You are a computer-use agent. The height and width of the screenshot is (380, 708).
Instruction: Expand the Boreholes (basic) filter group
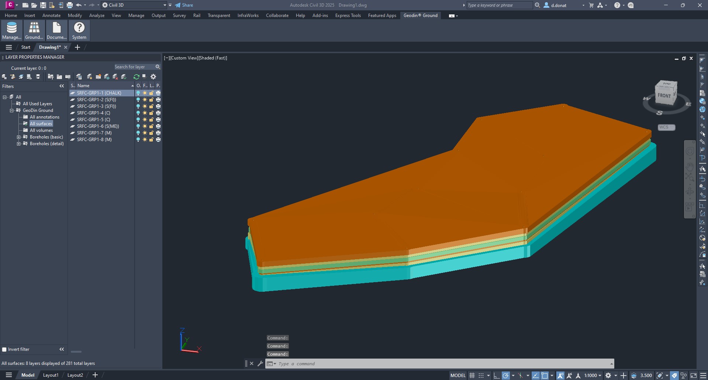click(18, 137)
